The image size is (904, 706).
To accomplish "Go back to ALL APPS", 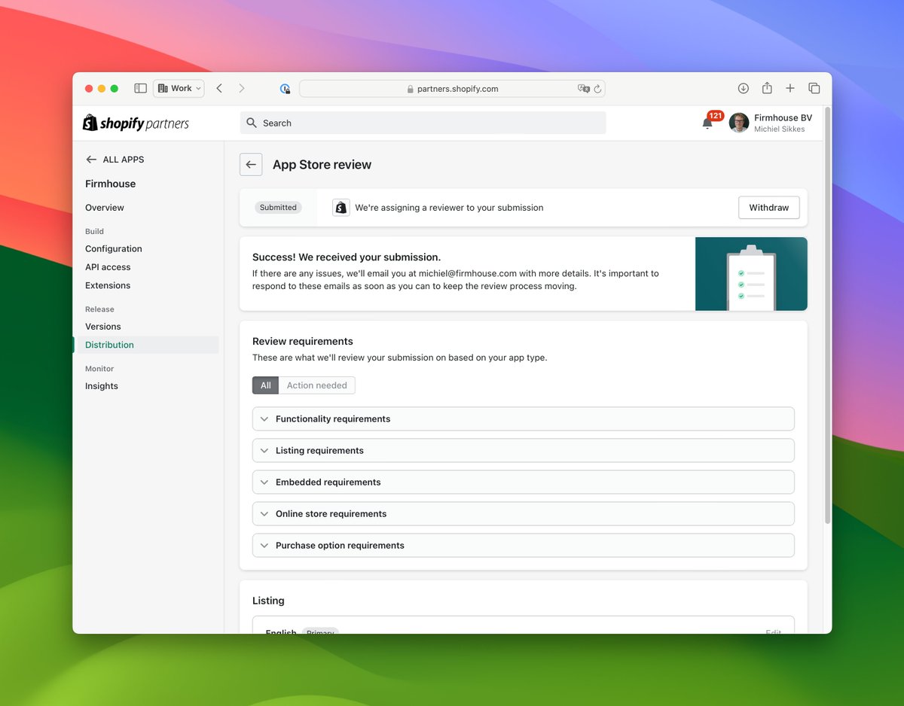I will pos(115,160).
